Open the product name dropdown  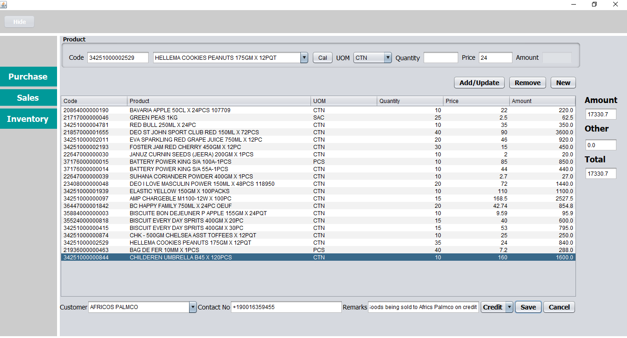304,58
